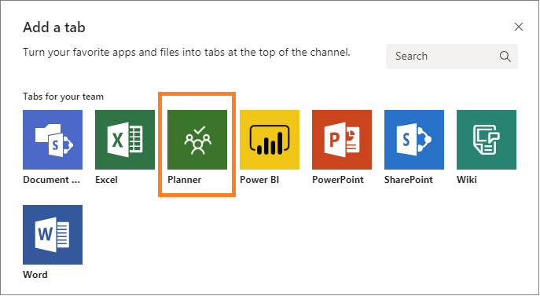540x296 pixels.
Task: Click the magnifying glass search icon
Action: (x=505, y=57)
